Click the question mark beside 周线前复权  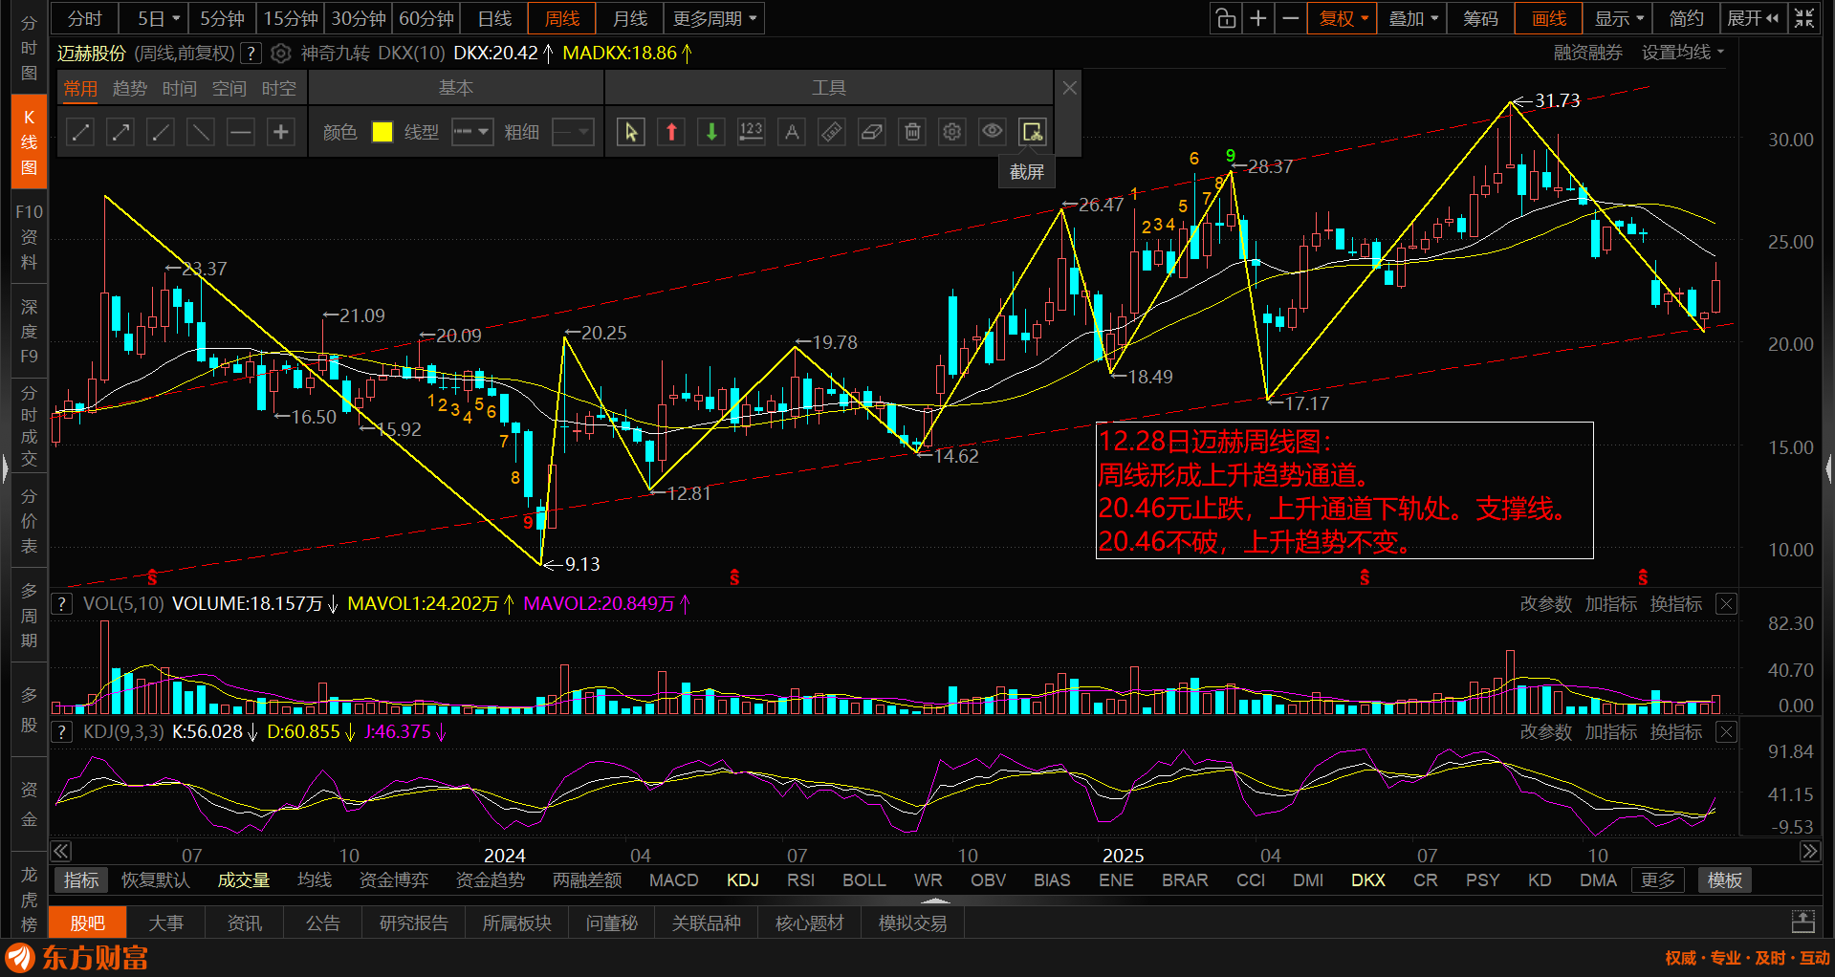click(x=251, y=54)
